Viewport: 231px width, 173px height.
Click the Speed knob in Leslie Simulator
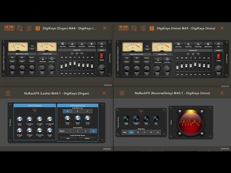[20, 119]
